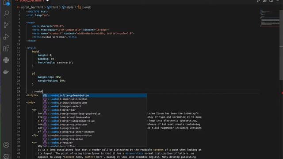
Task: Click the margin-top: 20% line
Action: tap(50, 77)
